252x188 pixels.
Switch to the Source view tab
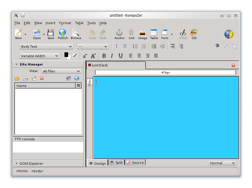135,163
